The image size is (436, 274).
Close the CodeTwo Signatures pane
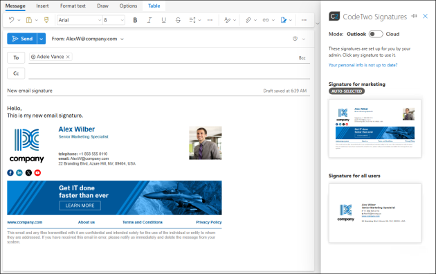(425, 16)
